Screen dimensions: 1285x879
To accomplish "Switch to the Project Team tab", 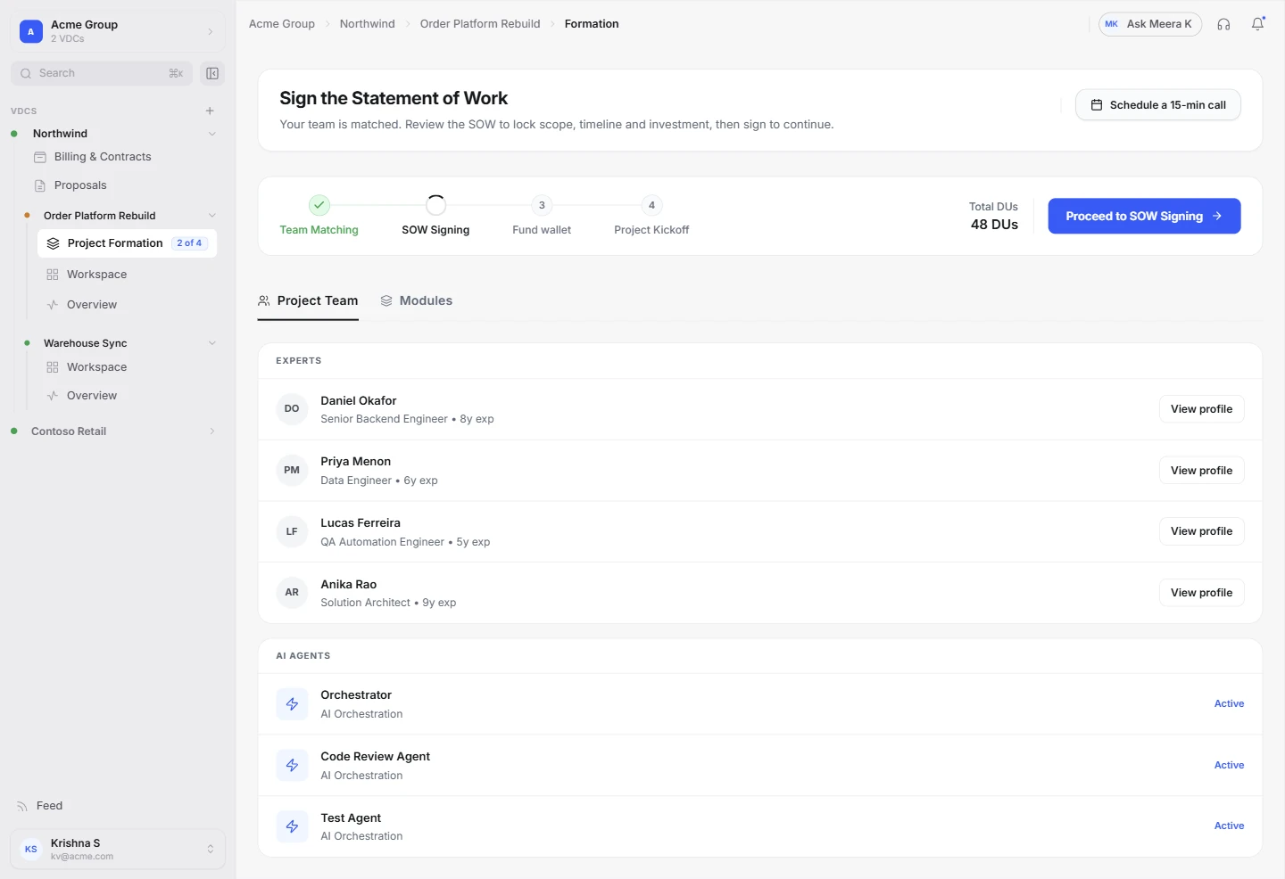I will click(308, 301).
